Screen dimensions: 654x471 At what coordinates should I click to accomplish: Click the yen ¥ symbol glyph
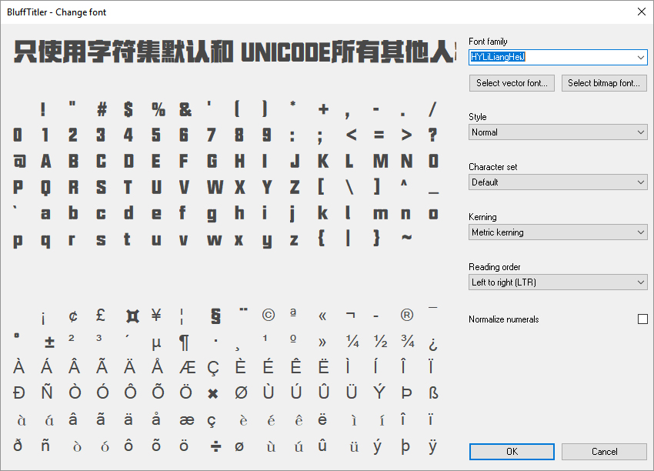click(156, 315)
